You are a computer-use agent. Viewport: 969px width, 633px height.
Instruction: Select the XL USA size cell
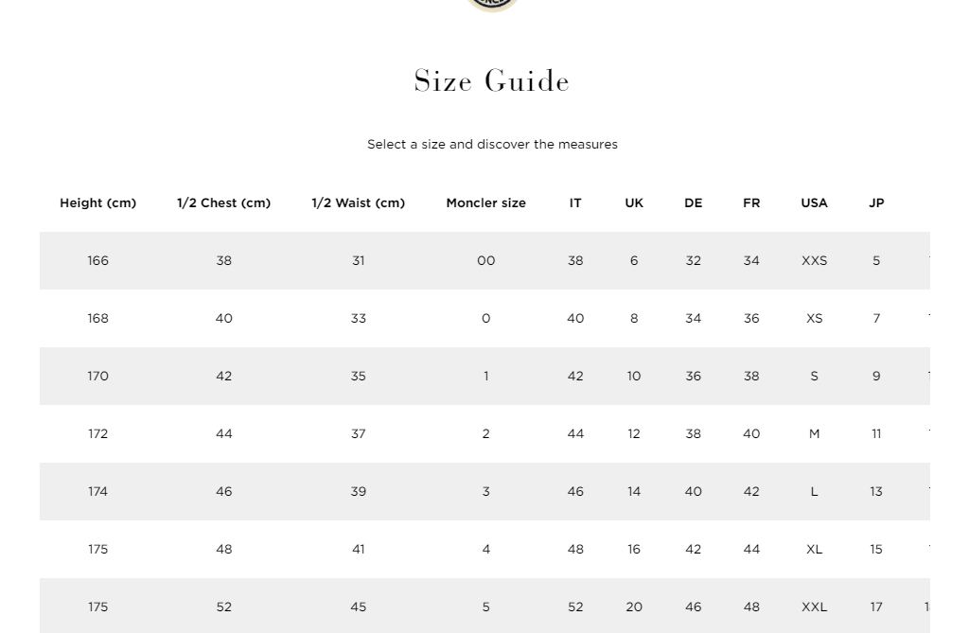814,550
